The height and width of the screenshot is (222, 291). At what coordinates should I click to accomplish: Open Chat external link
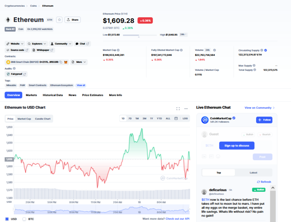(x=82, y=44)
